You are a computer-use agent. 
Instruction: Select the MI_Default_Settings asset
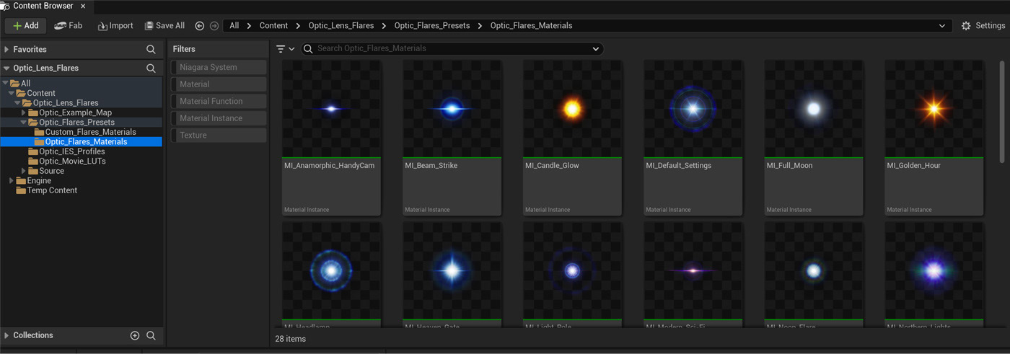693,138
